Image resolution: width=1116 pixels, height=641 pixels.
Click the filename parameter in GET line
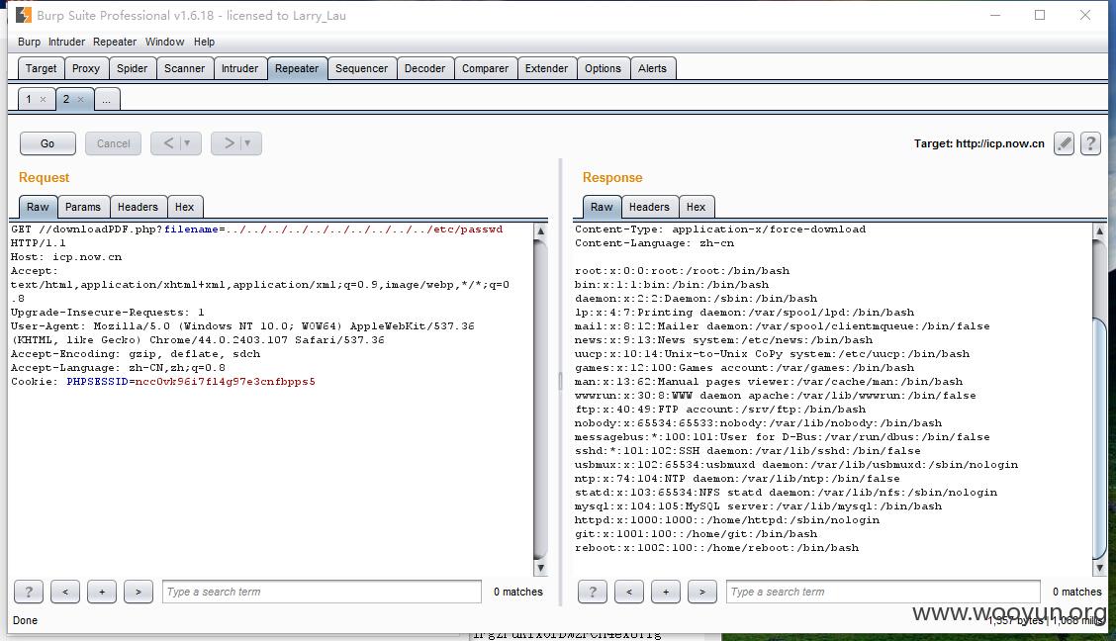pos(192,229)
